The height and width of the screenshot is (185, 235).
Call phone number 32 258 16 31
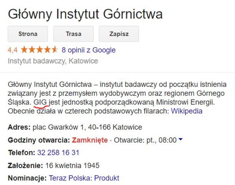[x=58, y=153]
